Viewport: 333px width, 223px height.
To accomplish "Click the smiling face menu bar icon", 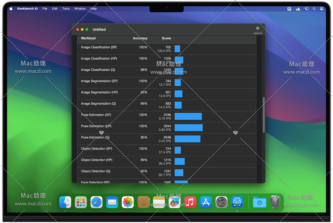I will [x=289, y=9].
